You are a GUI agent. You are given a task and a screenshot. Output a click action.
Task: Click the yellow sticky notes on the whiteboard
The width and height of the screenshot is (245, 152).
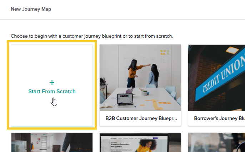click(x=165, y=52)
